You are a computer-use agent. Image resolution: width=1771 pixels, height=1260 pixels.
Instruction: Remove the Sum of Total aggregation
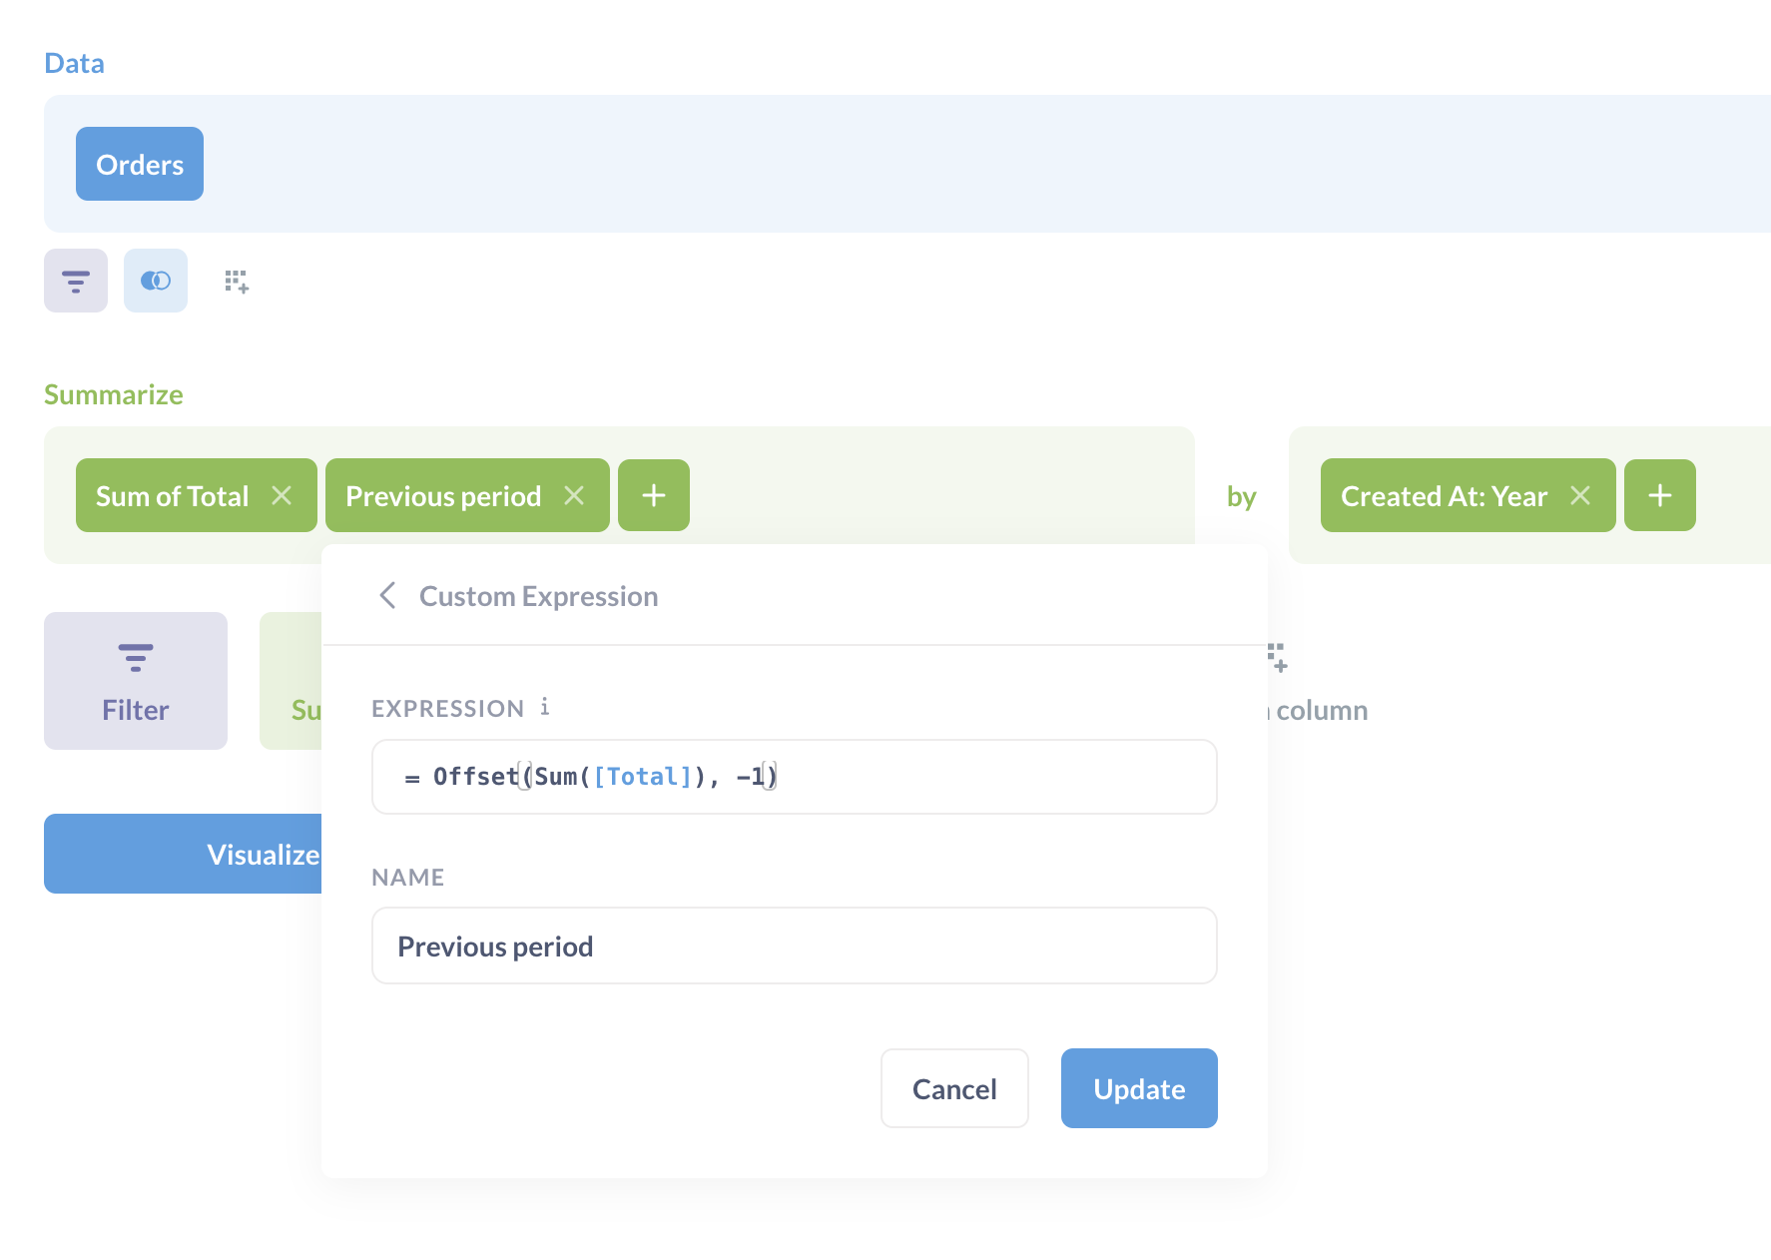[x=283, y=495]
